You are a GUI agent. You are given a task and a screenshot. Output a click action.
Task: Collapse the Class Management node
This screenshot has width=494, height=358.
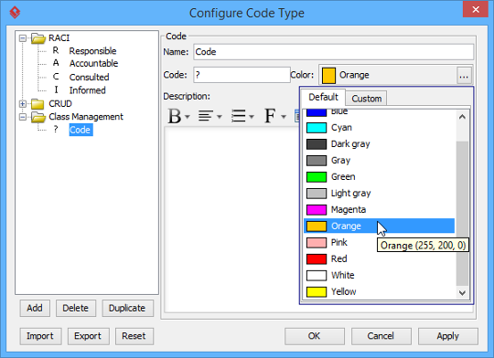[x=23, y=117]
